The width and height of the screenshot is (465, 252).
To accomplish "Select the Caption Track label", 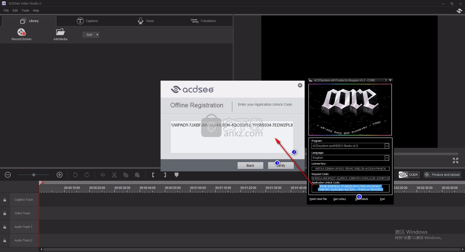I will coord(24,200).
